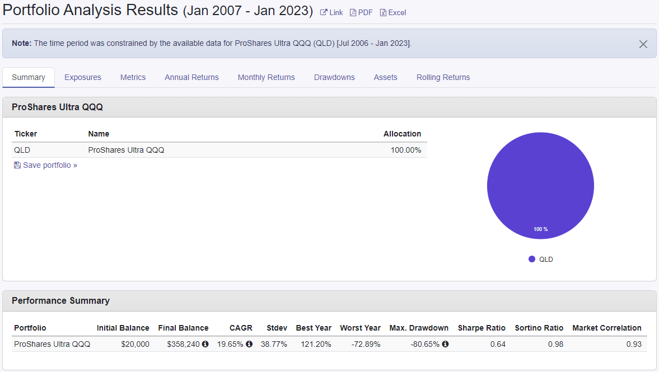Image resolution: width=659 pixels, height=372 pixels.
Task: Click the Best Year column header
Action: coord(314,328)
